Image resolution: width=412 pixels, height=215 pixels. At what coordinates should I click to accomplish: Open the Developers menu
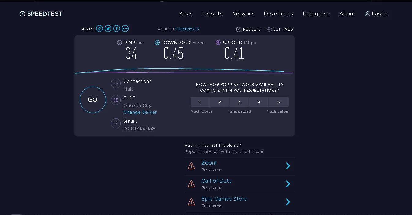pyautogui.click(x=279, y=13)
